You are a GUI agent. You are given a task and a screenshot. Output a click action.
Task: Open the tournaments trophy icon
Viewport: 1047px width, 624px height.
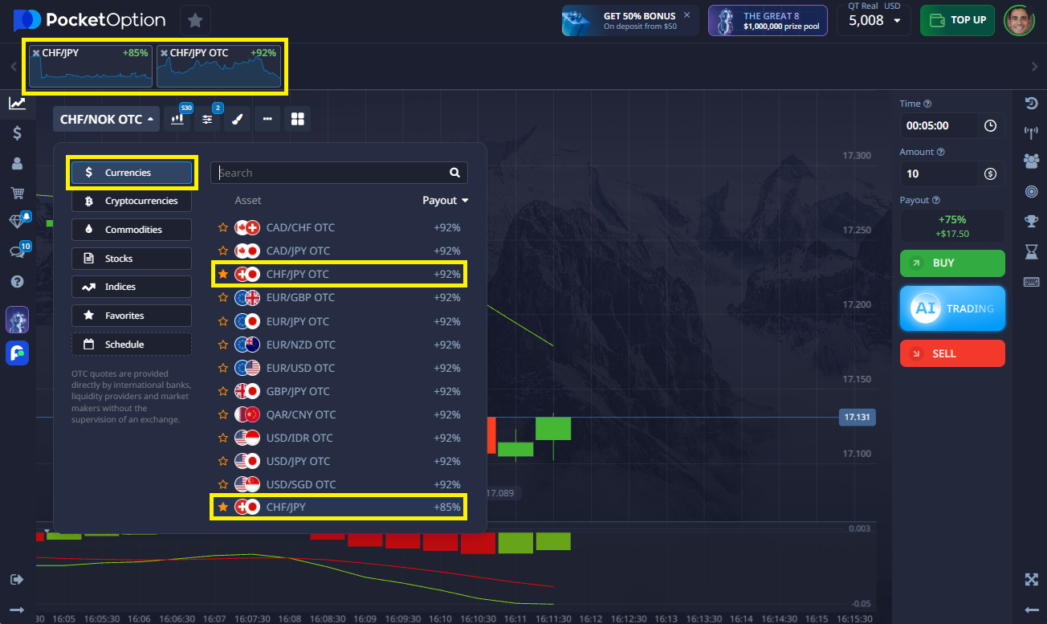pos(1032,221)
